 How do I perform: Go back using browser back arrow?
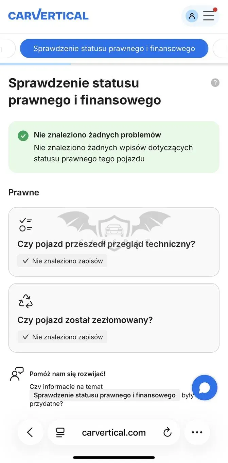(x=30, y=432)
